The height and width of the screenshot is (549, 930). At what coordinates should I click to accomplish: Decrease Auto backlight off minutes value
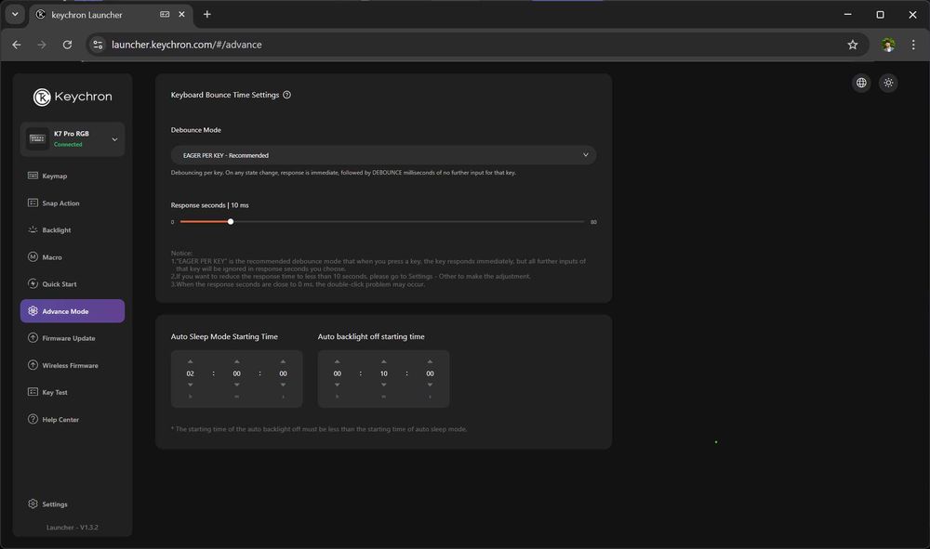point(384,385)
